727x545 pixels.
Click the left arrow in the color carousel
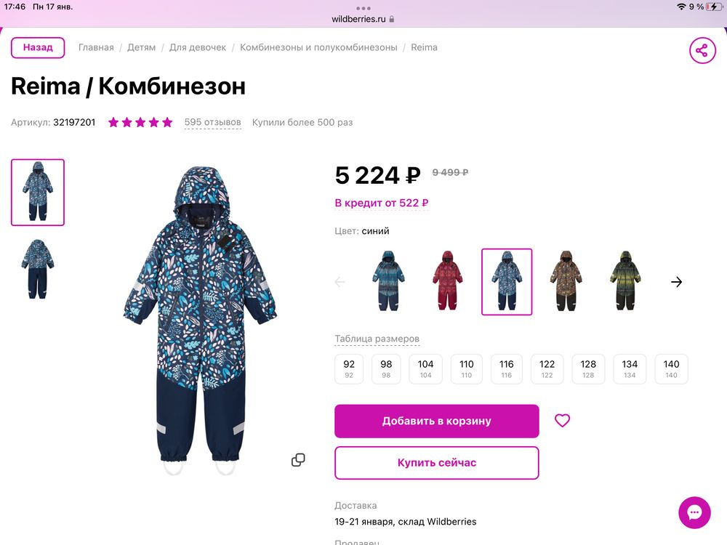tap(340, 282)
